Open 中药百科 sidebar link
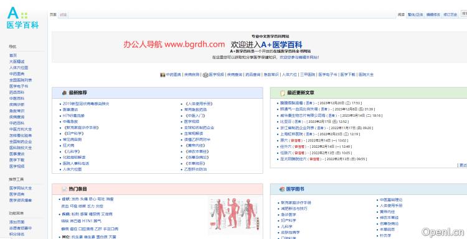Screen dimensions: 467x239 click(x=17, y=123)
